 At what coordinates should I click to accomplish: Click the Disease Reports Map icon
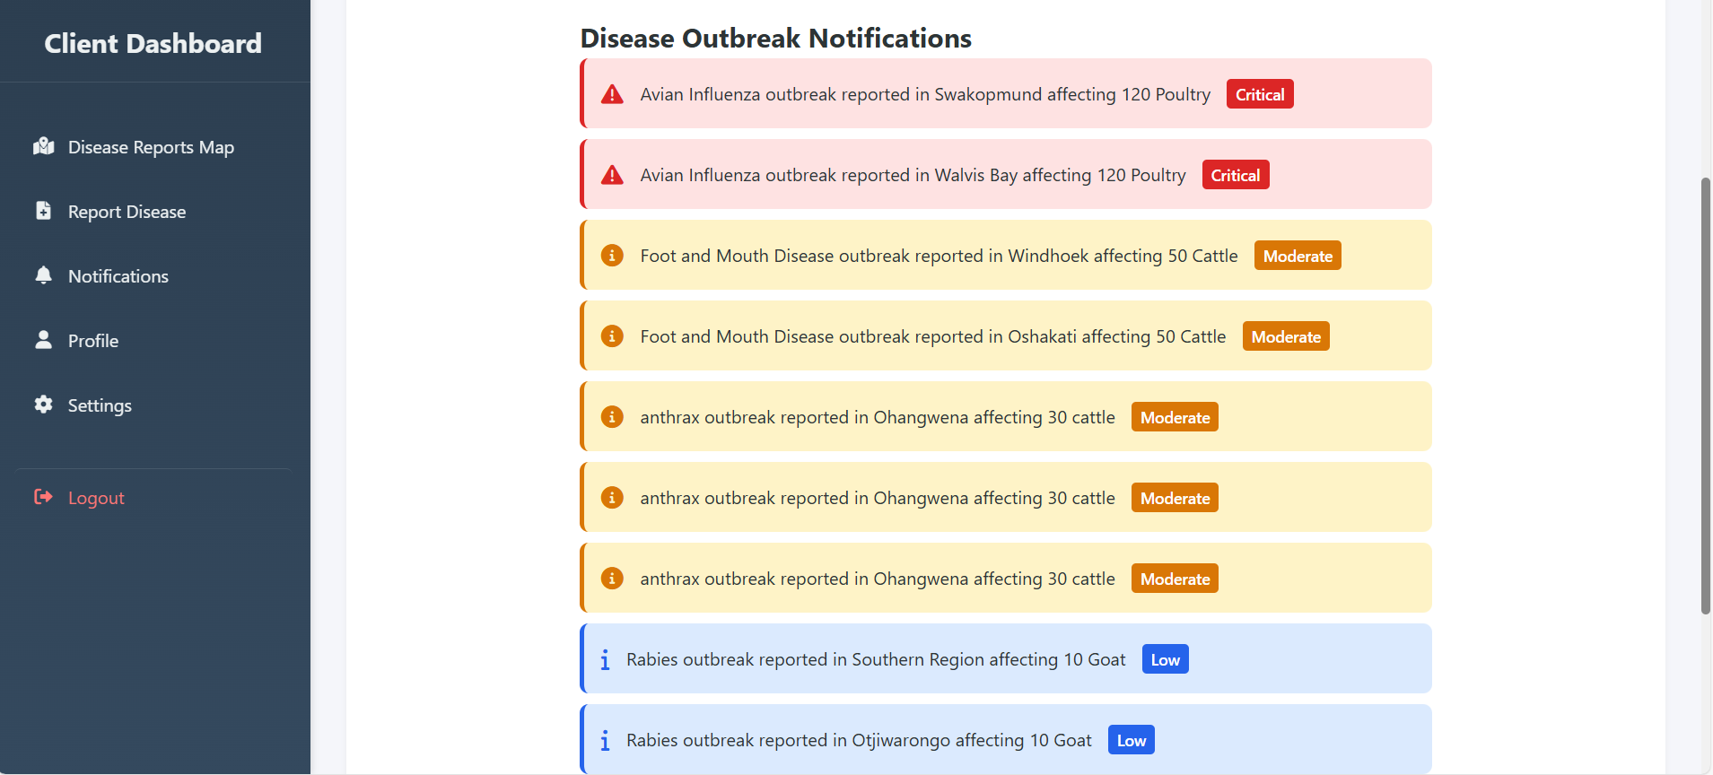point(43,146)
